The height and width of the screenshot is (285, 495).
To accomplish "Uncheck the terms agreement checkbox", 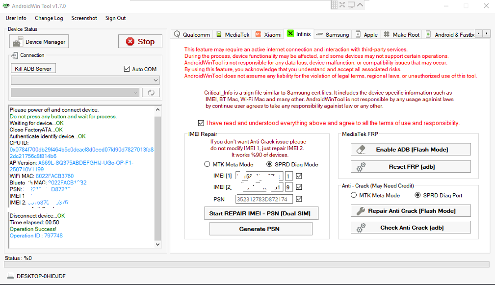I will coord(201,123).
